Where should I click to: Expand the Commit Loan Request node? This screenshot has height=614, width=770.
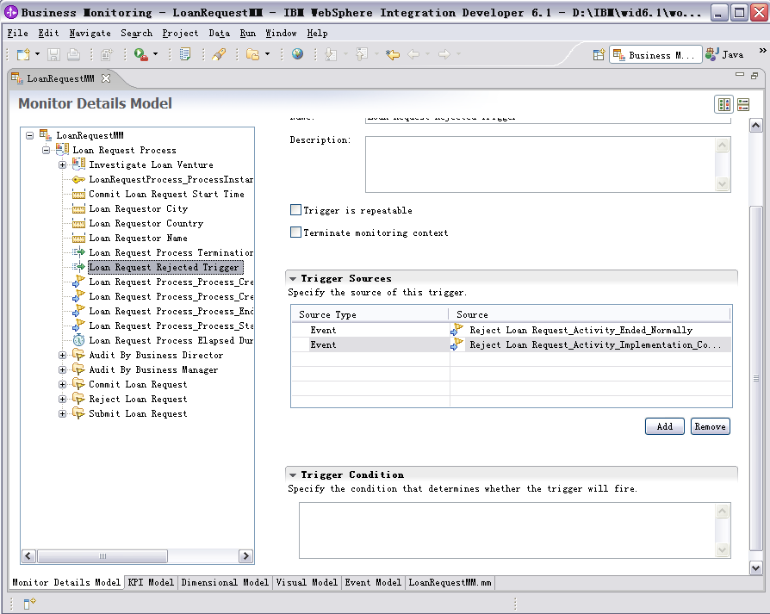(x=62, y=384)
